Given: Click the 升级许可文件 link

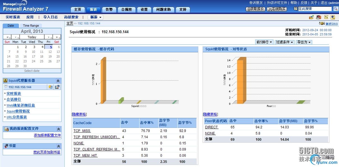Looking at the screenshot, I should click(277, 3).
